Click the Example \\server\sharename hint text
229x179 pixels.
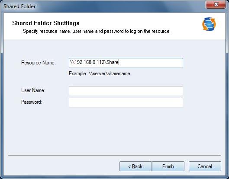[99, 74]
